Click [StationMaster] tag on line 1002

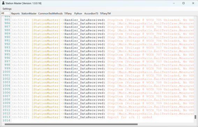tap(46, 79)
